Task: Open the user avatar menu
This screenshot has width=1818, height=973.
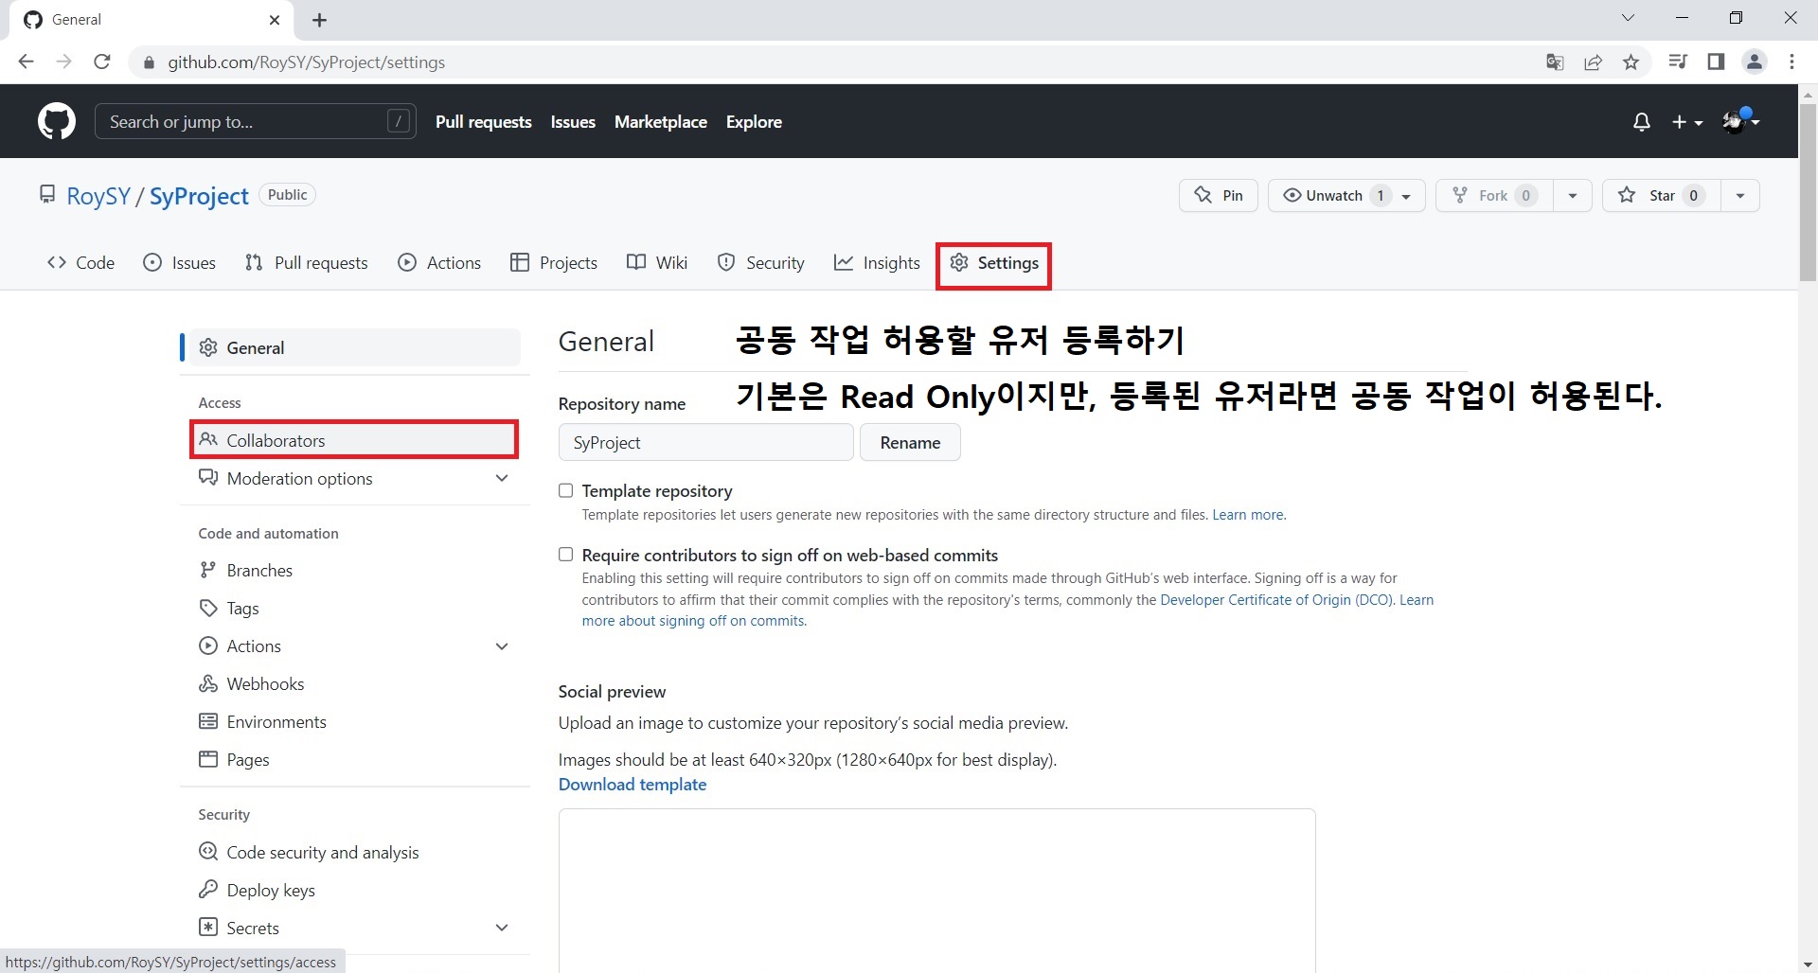Action: [x=1740, y=120]
